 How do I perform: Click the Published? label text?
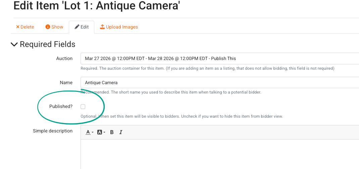click(x=61, y=107)
